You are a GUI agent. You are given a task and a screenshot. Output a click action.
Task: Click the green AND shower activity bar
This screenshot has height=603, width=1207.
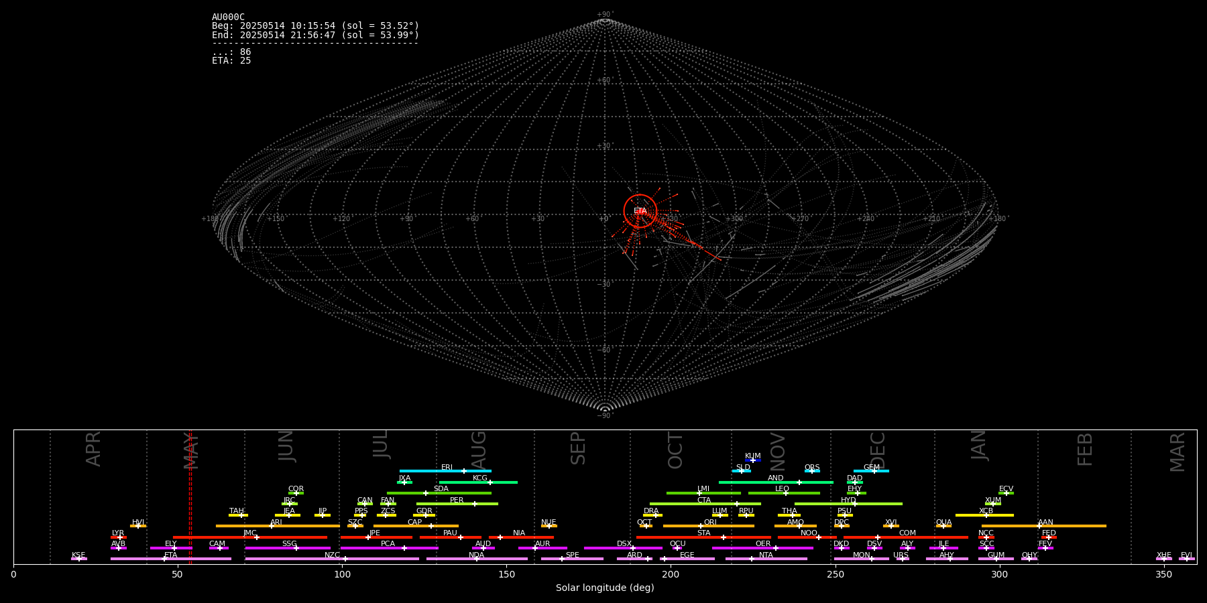[776, 482]
